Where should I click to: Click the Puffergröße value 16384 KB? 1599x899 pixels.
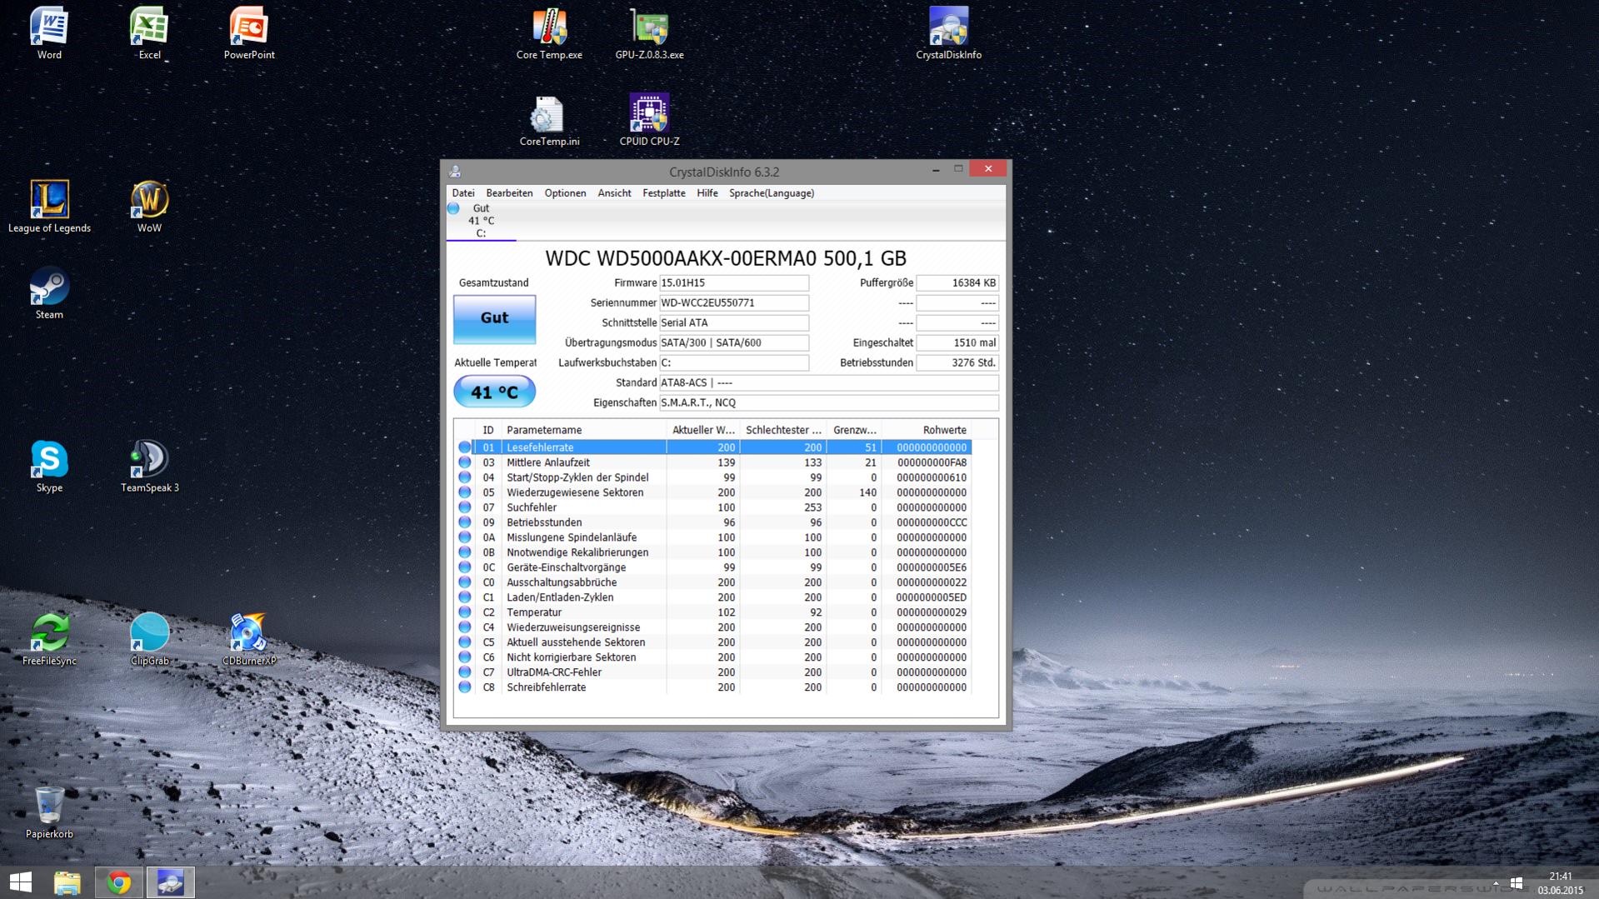(x=957, y=283)
